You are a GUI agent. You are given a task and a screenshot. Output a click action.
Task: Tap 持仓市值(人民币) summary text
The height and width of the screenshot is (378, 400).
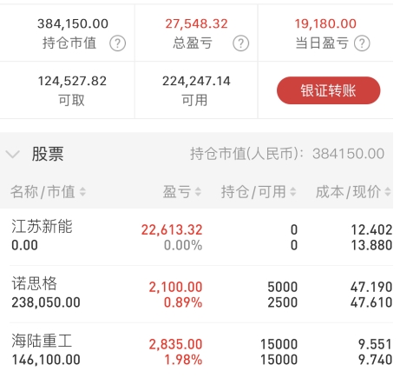(x=287, y=154)
